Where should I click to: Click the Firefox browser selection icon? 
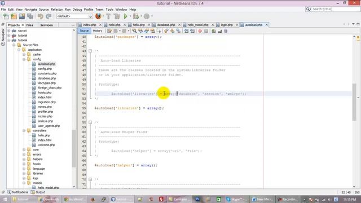[98, 16]
